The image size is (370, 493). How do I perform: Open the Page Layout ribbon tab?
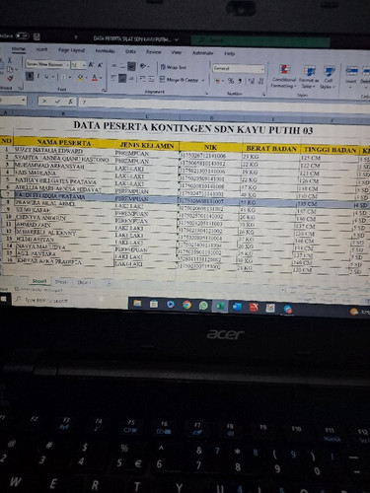(71, 50)
